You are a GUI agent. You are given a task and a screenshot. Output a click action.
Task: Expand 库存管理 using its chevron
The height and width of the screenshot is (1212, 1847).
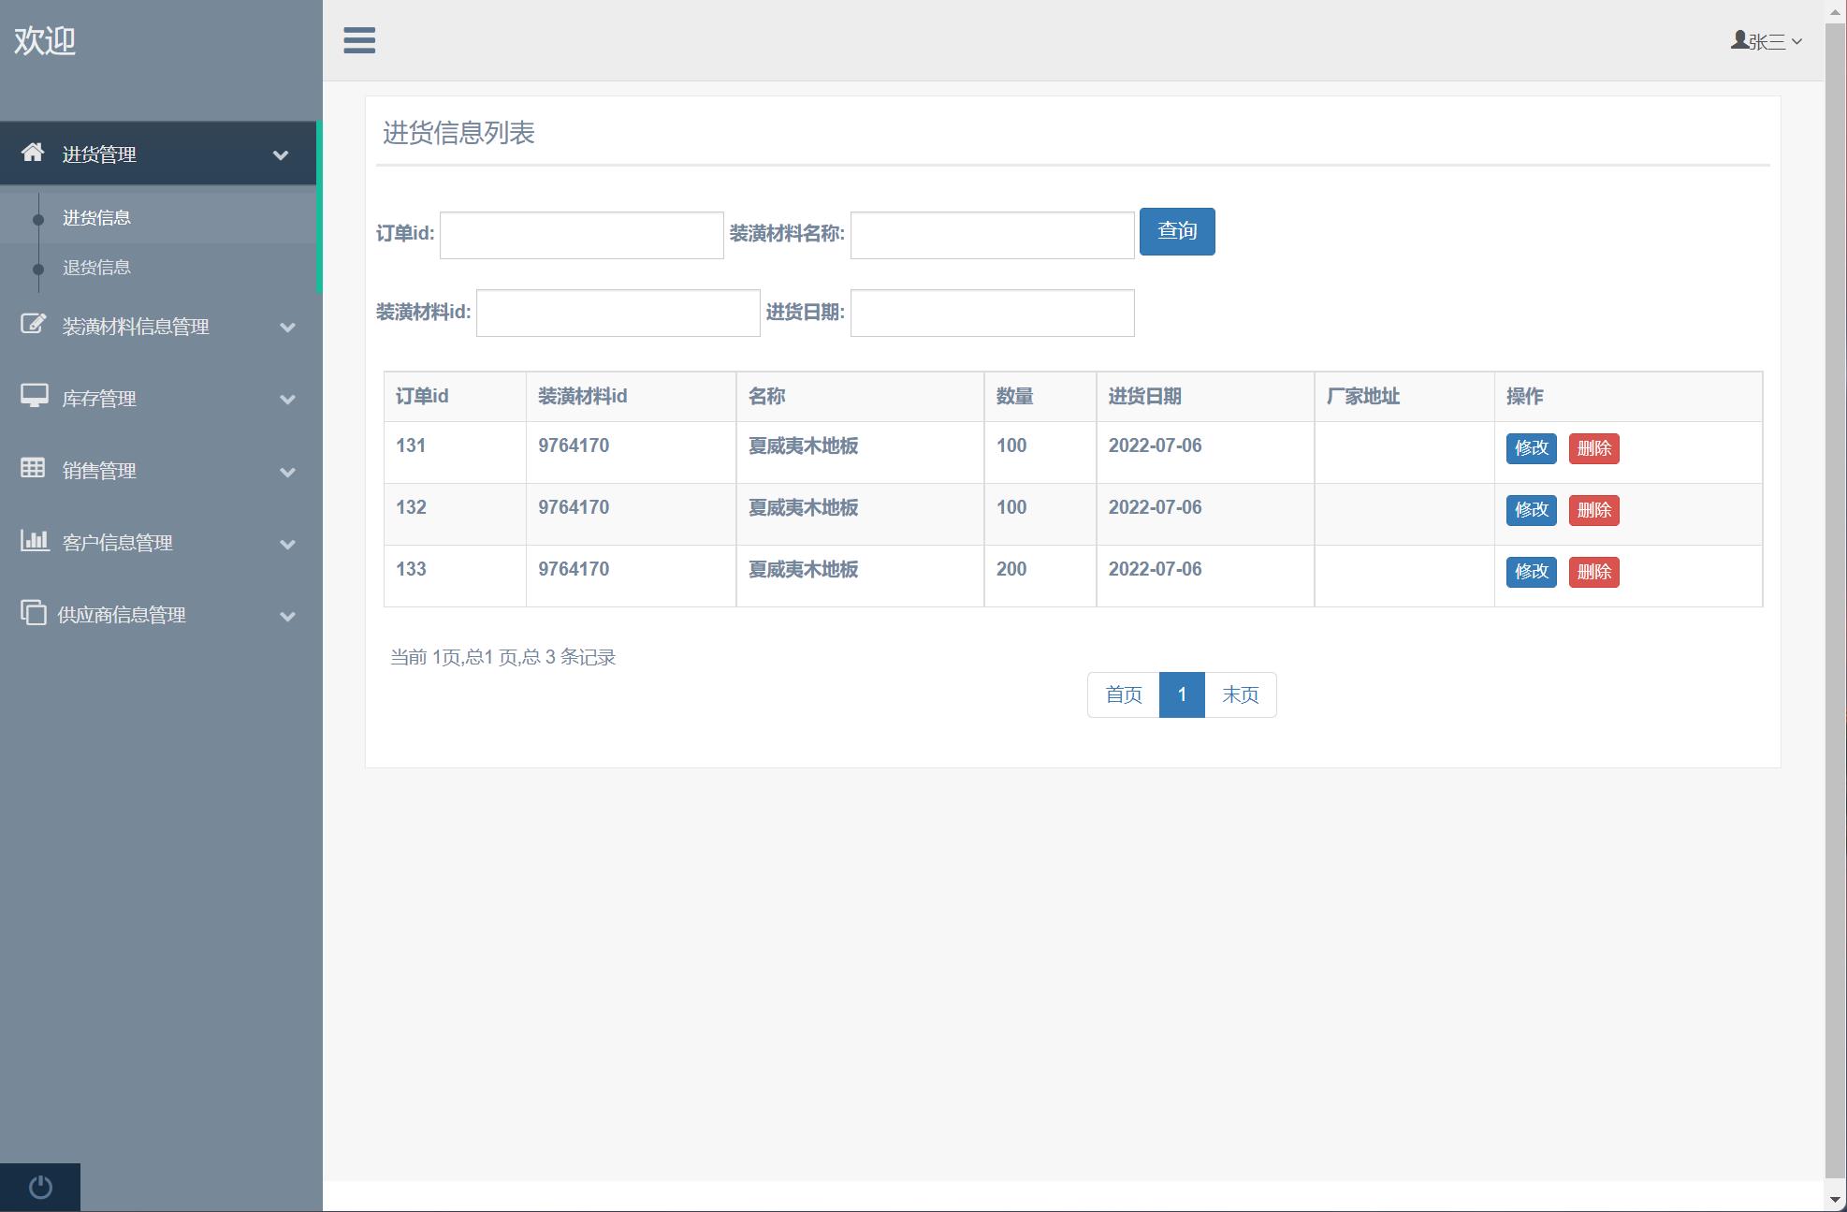(288, 400)
